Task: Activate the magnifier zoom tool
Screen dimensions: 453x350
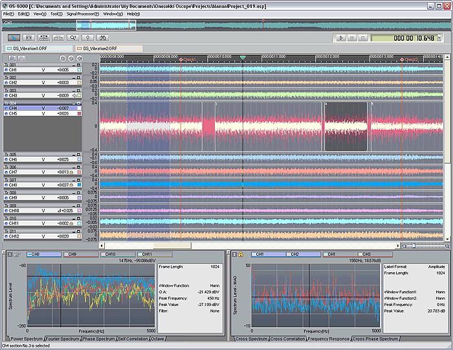Action: (73, 38)
